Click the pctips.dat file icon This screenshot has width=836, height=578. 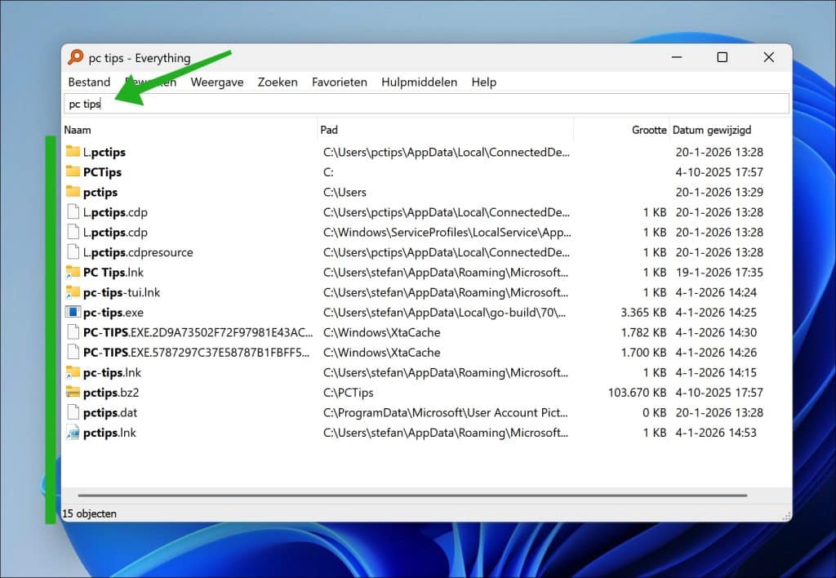pyautogui.click(x=73, y=412)
